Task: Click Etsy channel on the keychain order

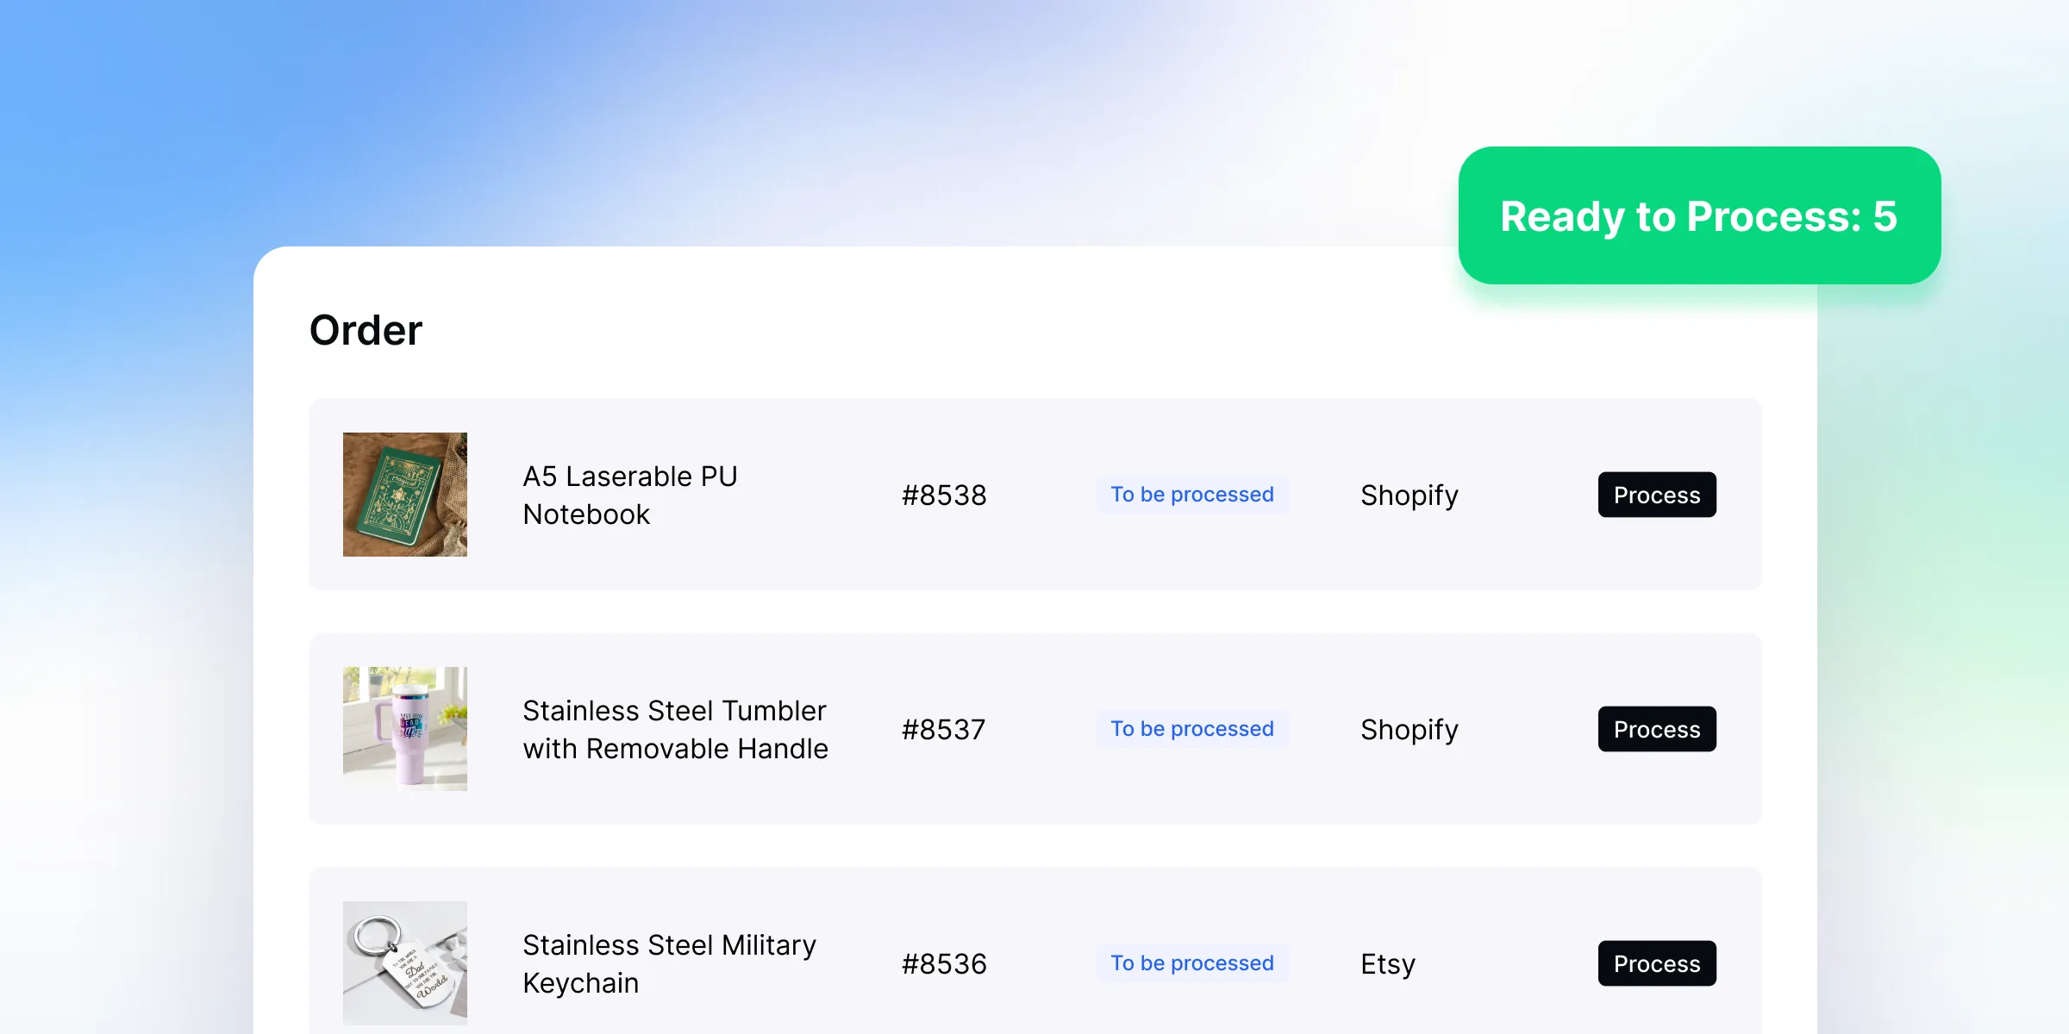Action: [1387, 964]
